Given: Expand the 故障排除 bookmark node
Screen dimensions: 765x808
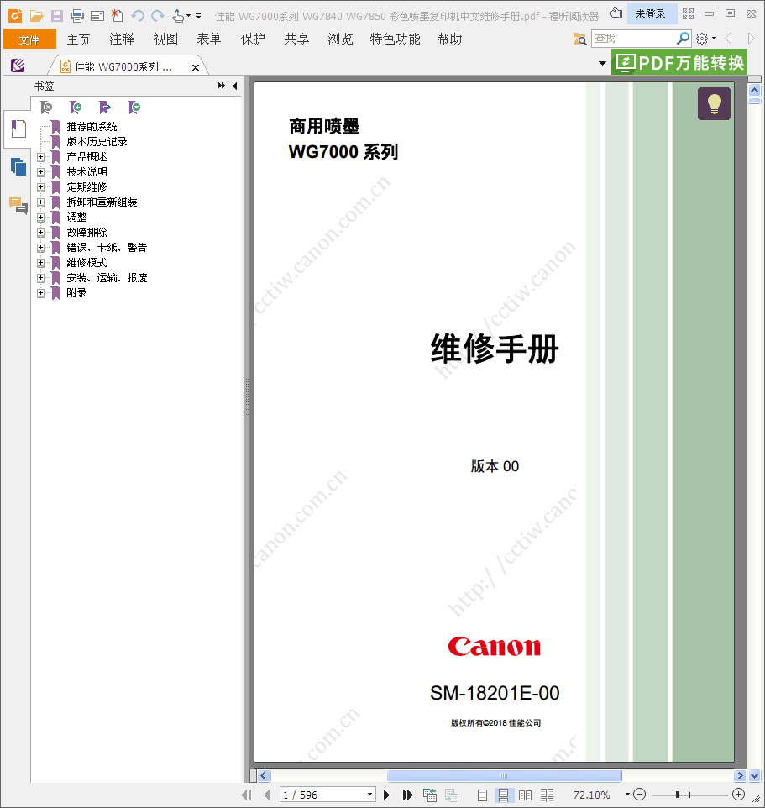Looking at the screenshot, I should 40,233.
